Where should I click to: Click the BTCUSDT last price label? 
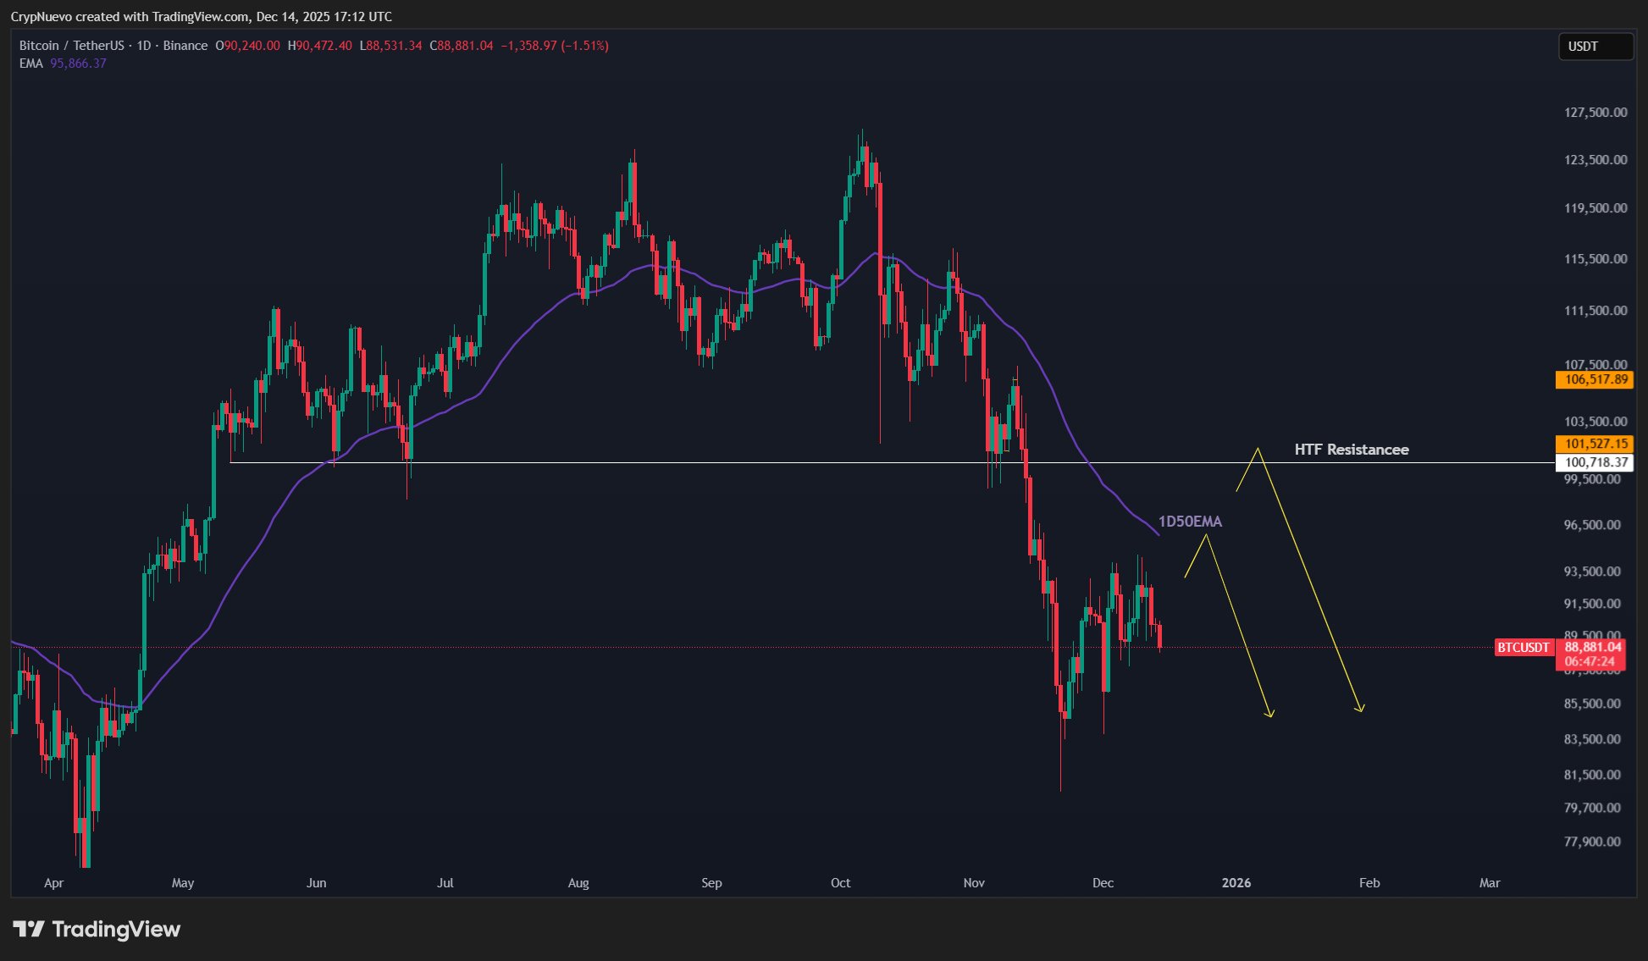(x=1522, y=647)
